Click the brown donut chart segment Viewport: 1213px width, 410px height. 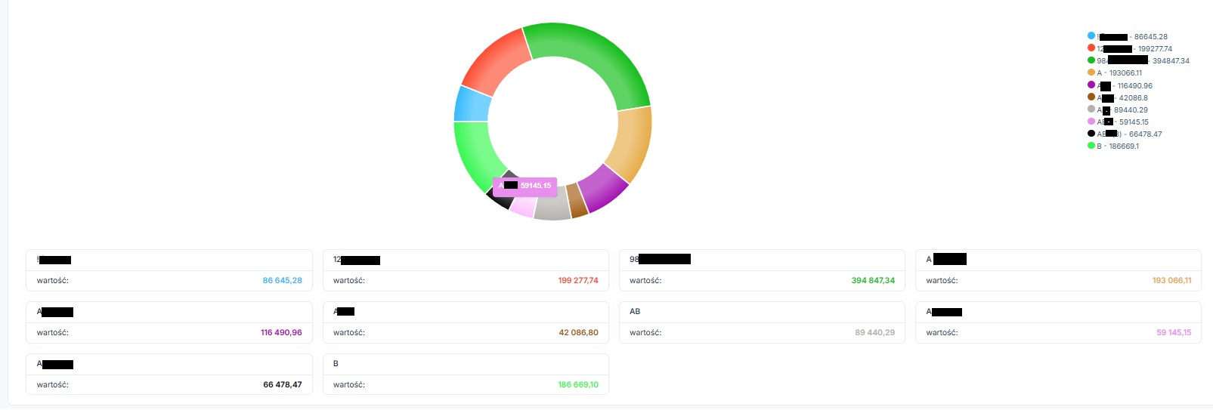tap(577, 201)
